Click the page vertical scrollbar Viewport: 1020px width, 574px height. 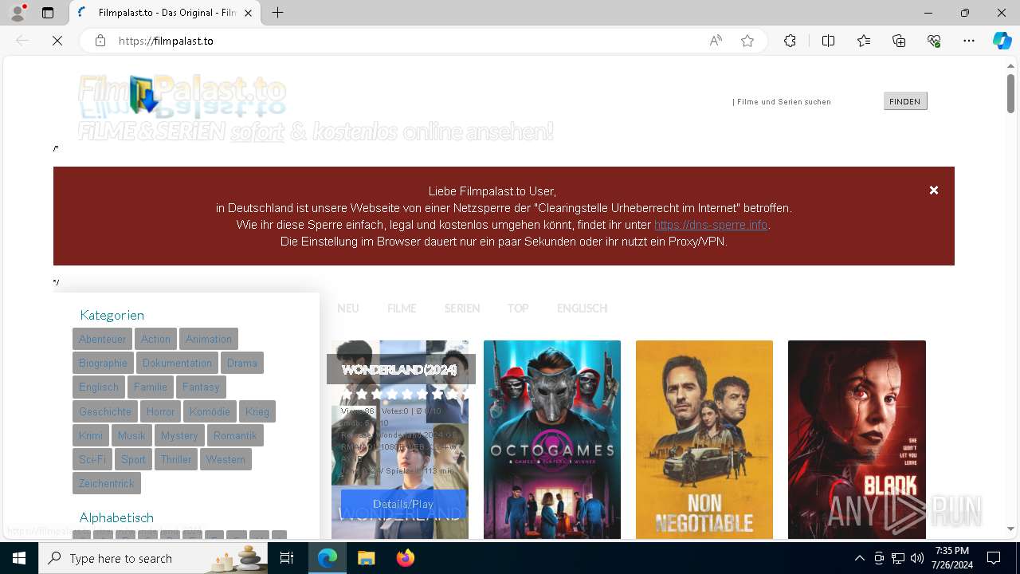[1010, 93]
